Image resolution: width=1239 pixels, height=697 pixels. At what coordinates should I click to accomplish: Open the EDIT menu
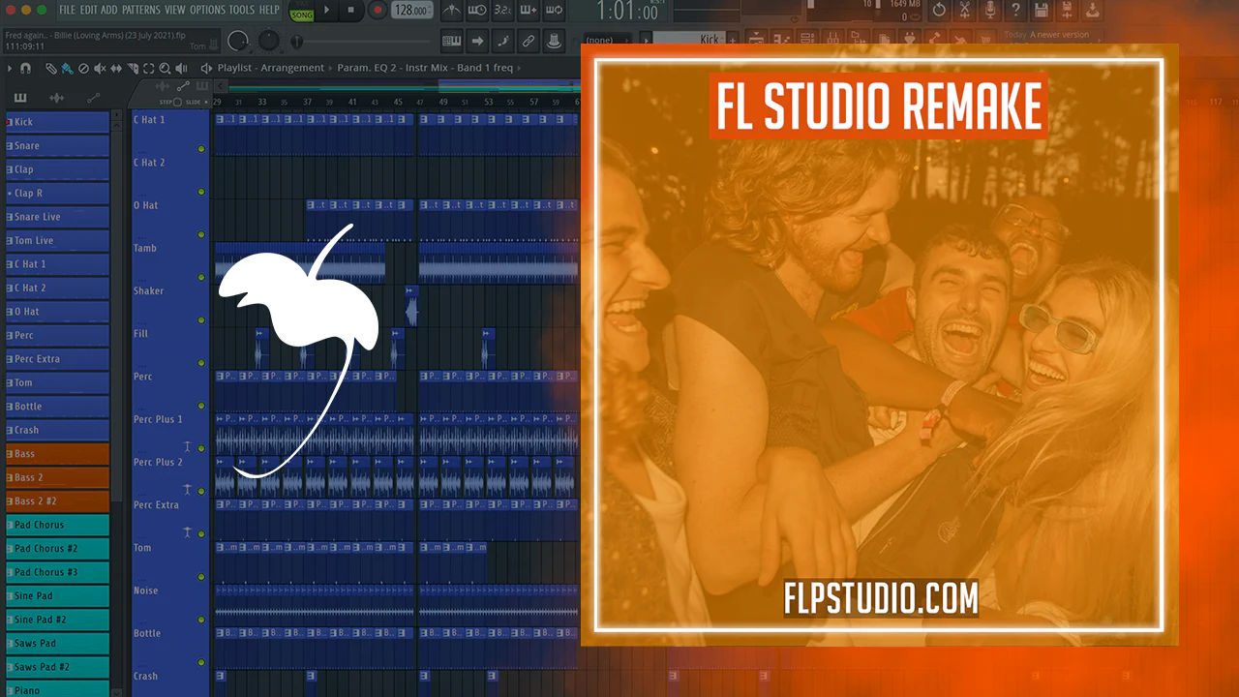88,10
